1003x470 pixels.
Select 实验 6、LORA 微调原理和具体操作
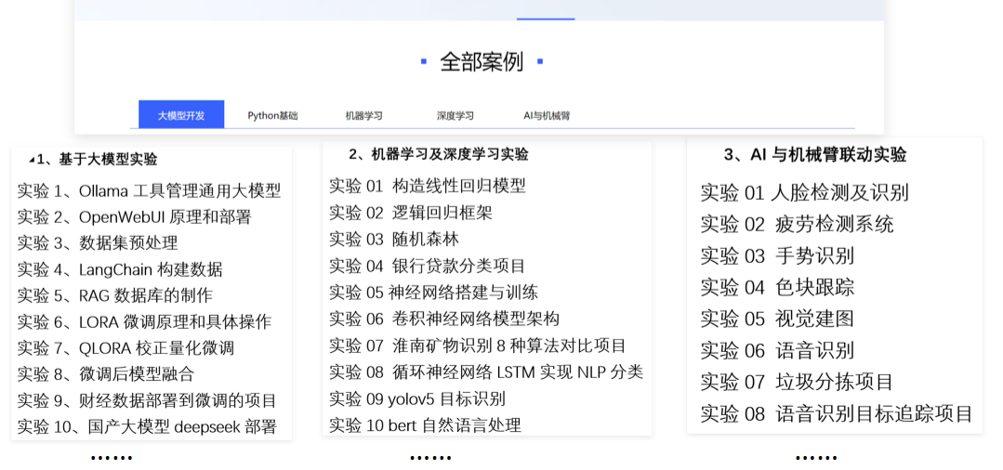coord(145,321)
